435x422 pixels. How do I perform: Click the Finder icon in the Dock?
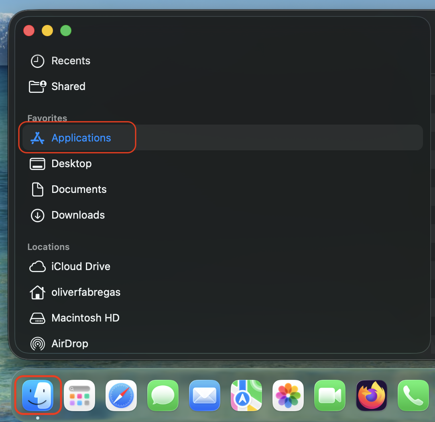[38, 395]
